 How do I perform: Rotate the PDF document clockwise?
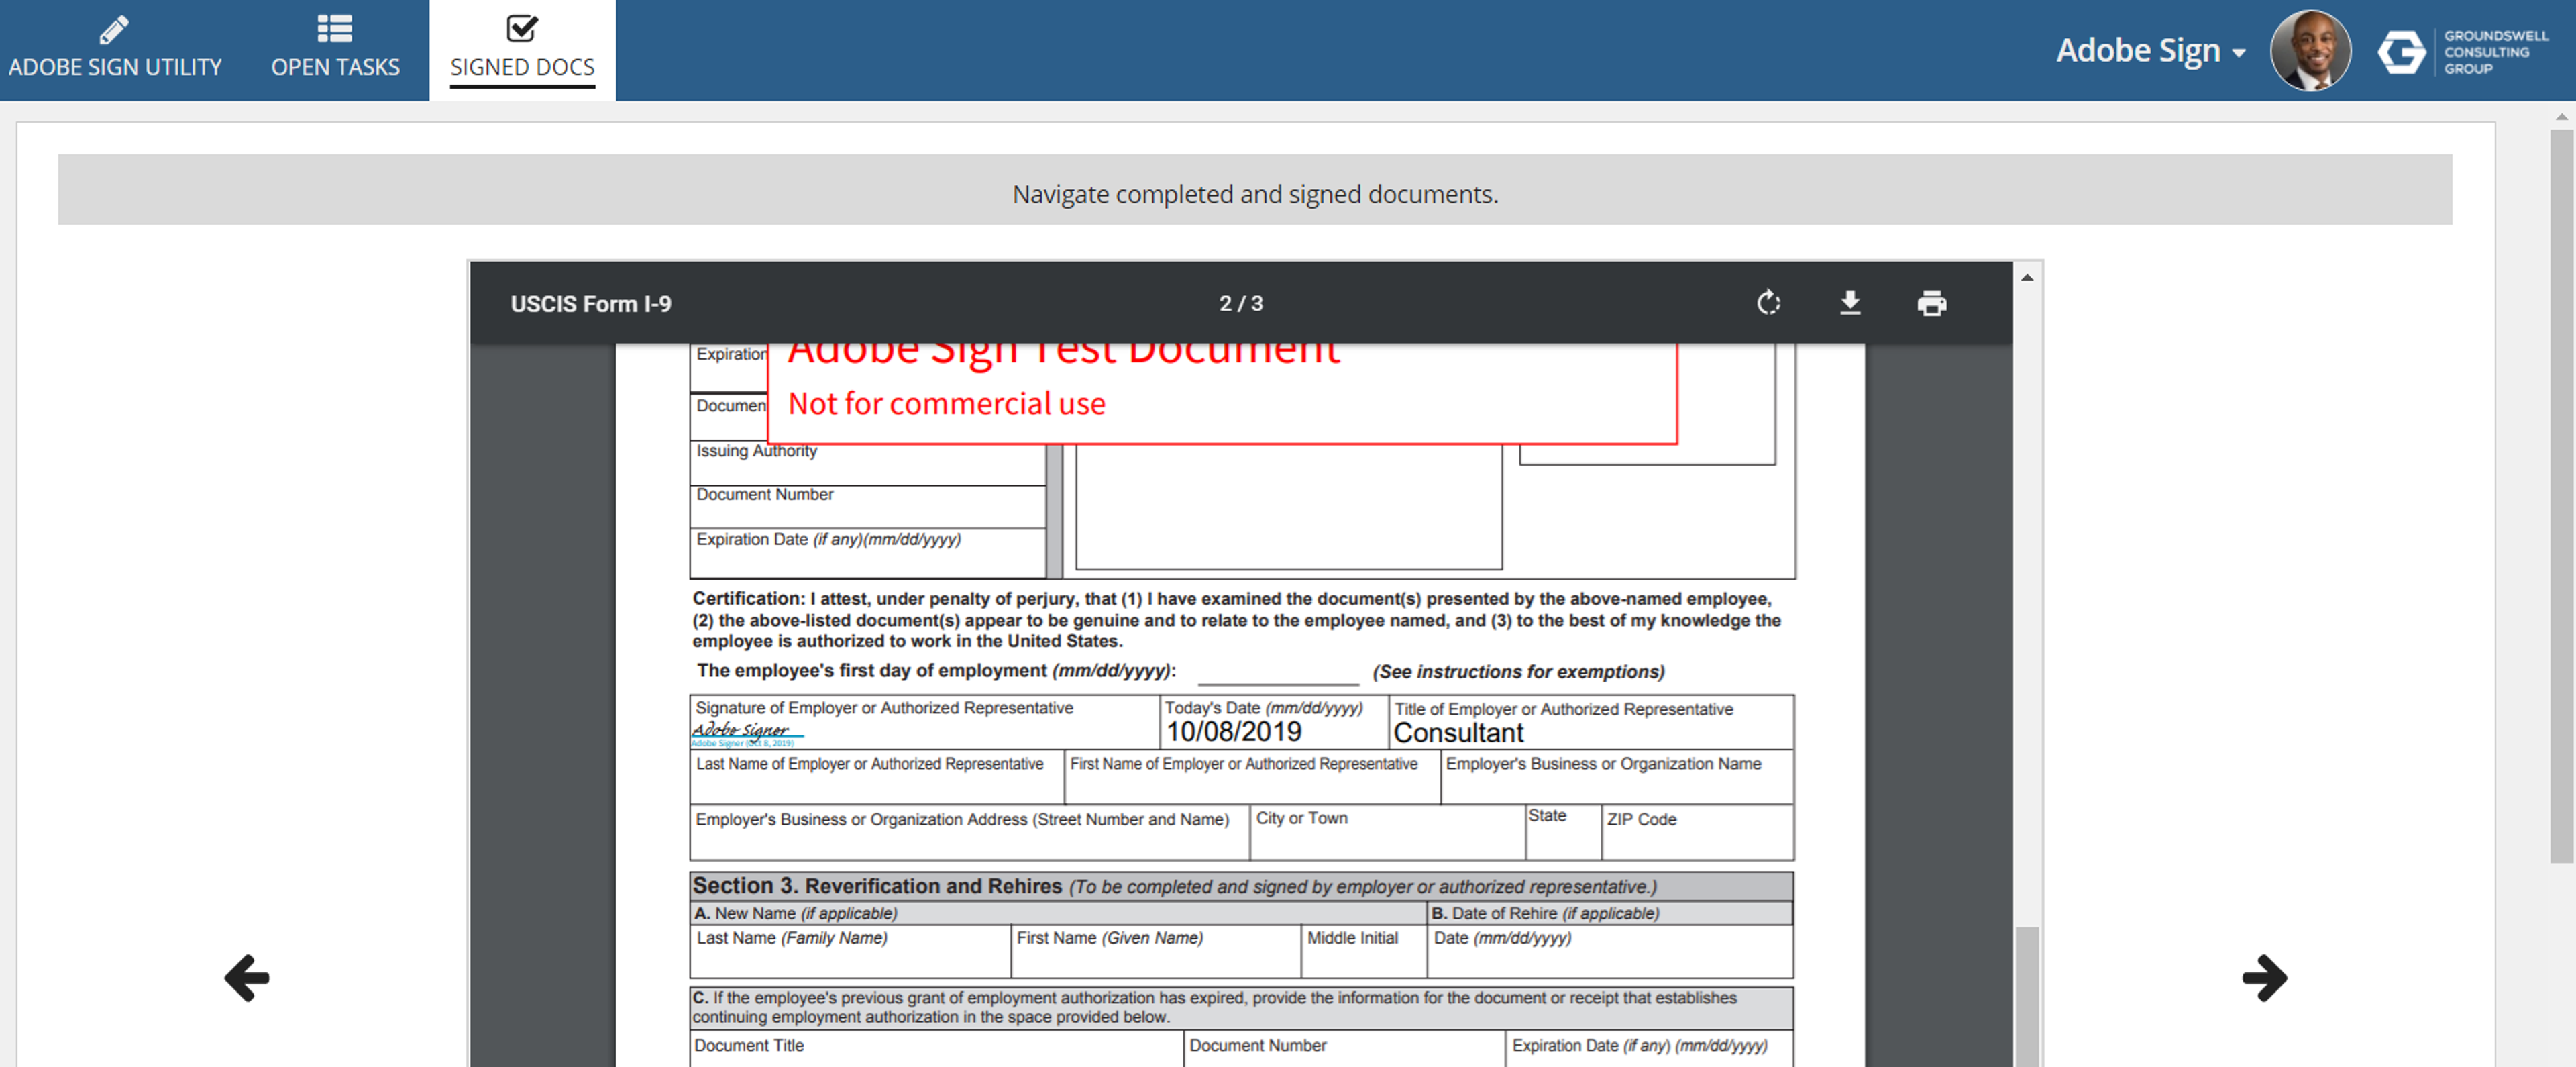click(x=1768, y=303)
